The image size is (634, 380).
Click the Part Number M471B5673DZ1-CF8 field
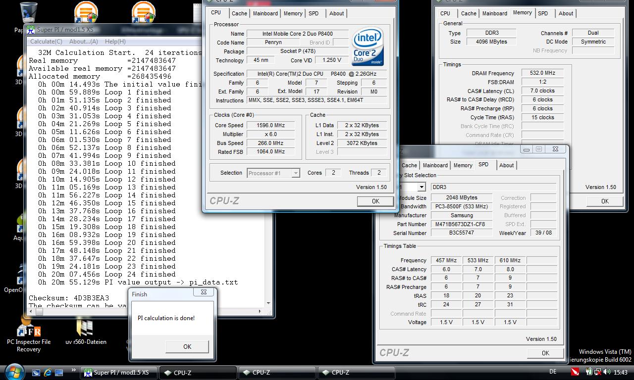coord(462,224)
